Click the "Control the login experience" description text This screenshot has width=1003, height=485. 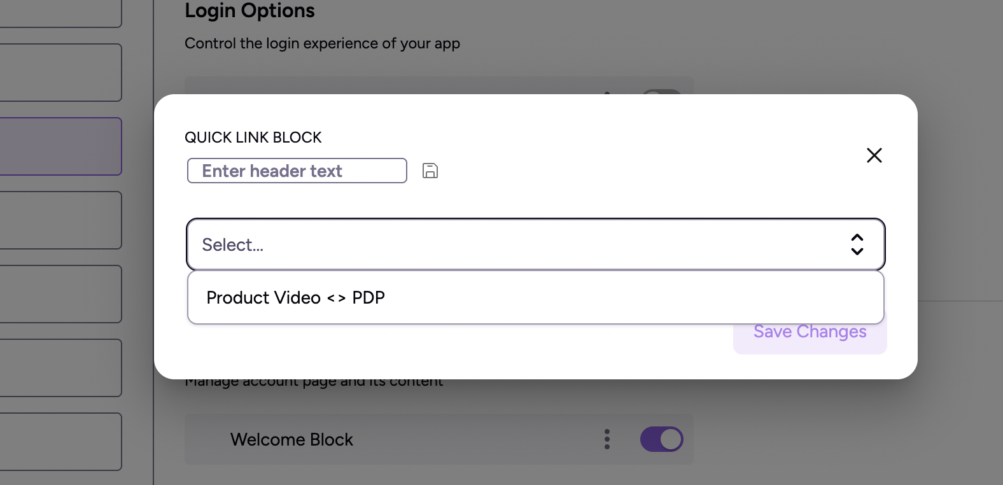[322, 43]
